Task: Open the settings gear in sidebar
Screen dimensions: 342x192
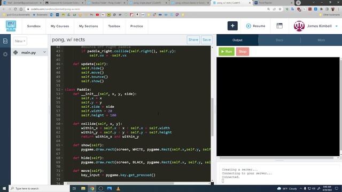Action: (5, 54)
